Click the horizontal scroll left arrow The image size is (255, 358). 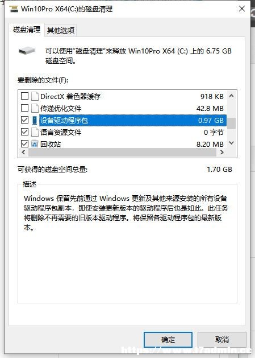tap(23, 153)
